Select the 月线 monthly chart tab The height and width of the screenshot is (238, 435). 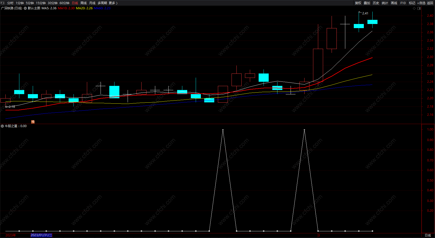coord(92,3)
